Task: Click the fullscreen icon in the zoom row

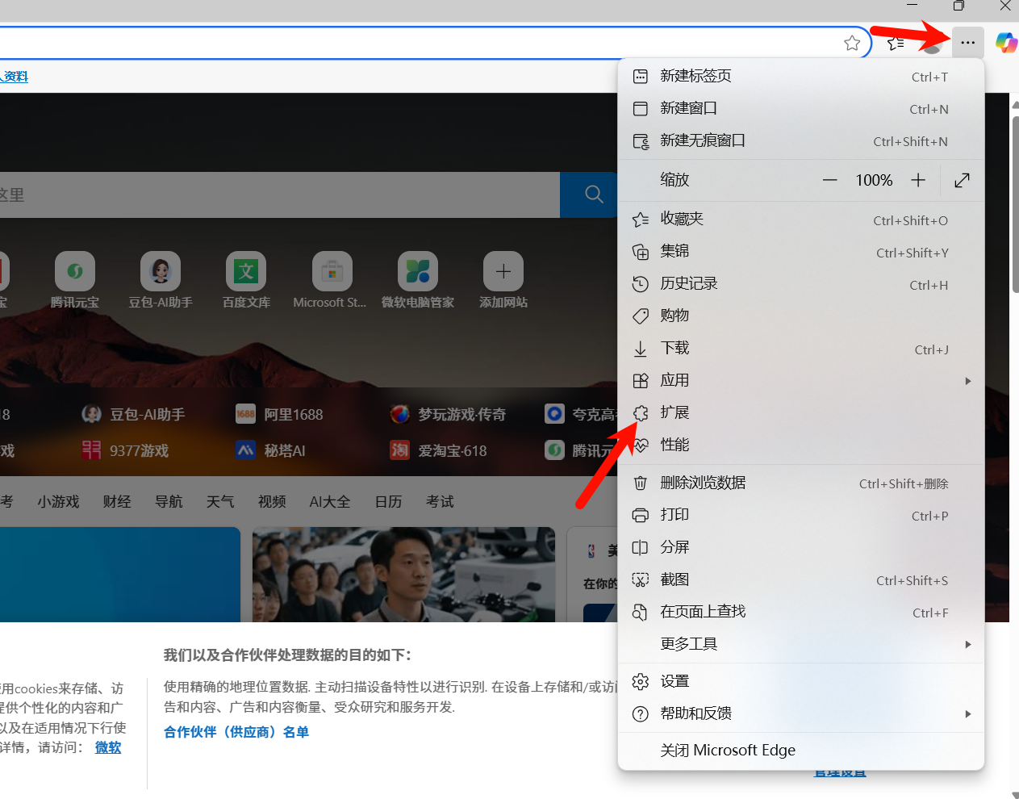Action: (x=961, y=180)
